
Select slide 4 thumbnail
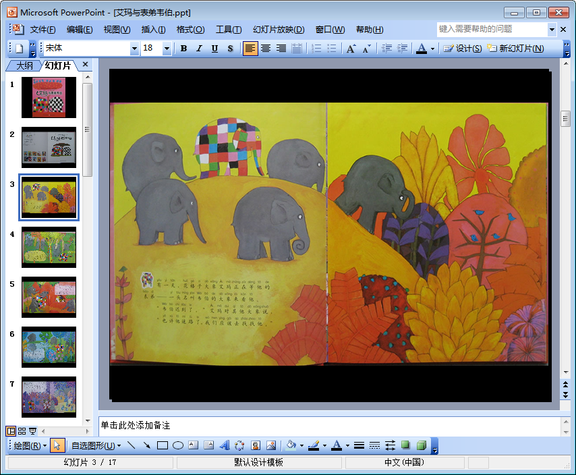coord(49,247)
